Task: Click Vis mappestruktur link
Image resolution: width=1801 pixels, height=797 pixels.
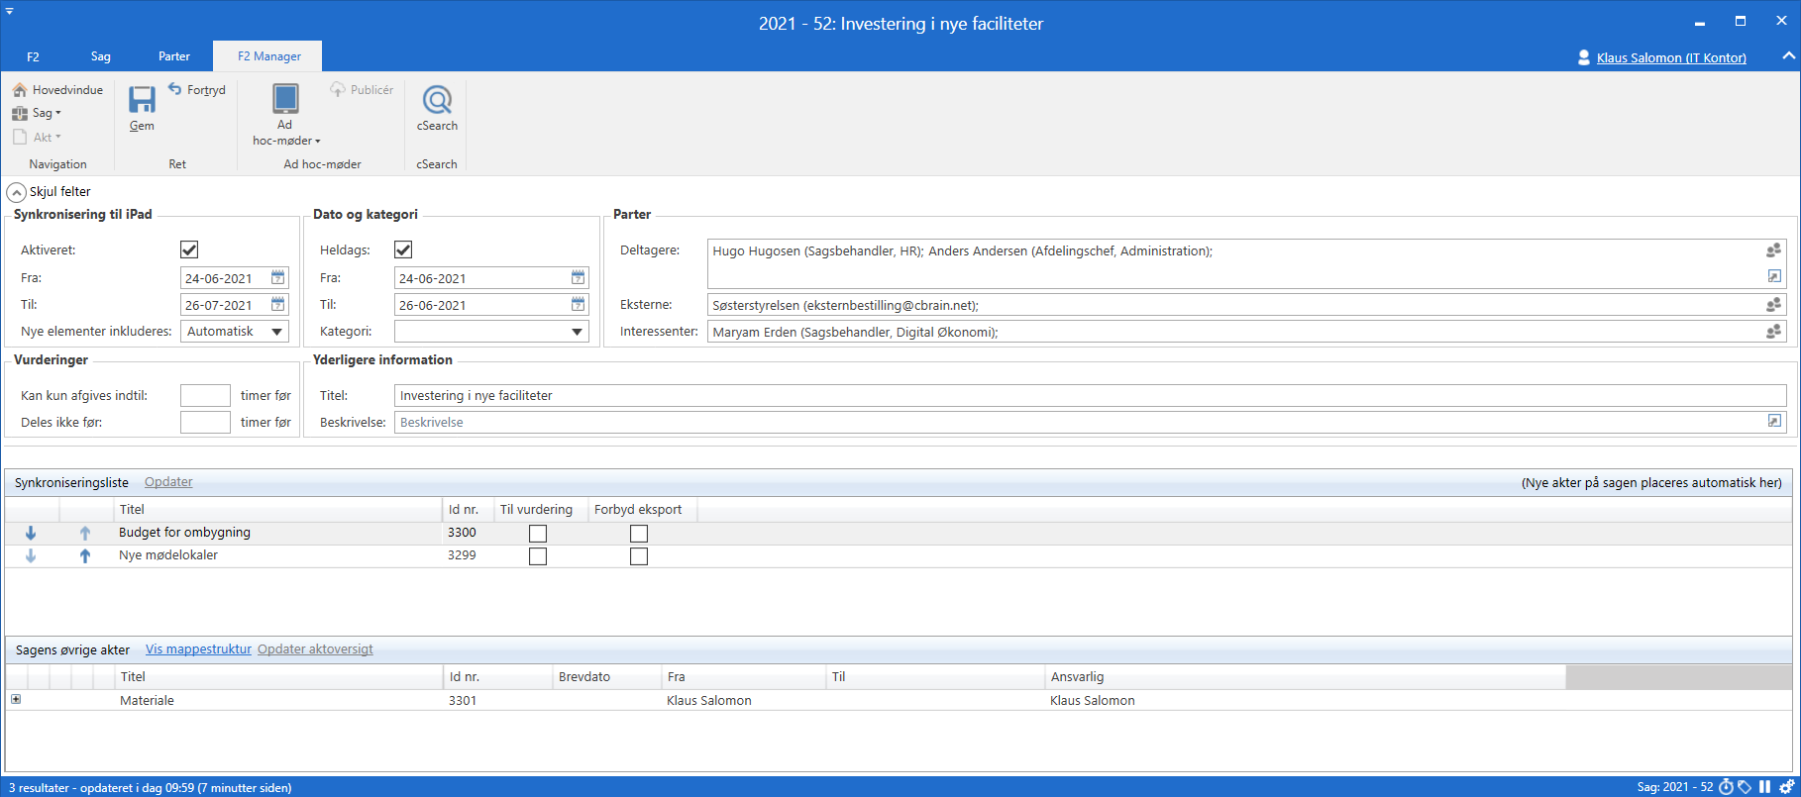Action: click(x=198, y=649)
